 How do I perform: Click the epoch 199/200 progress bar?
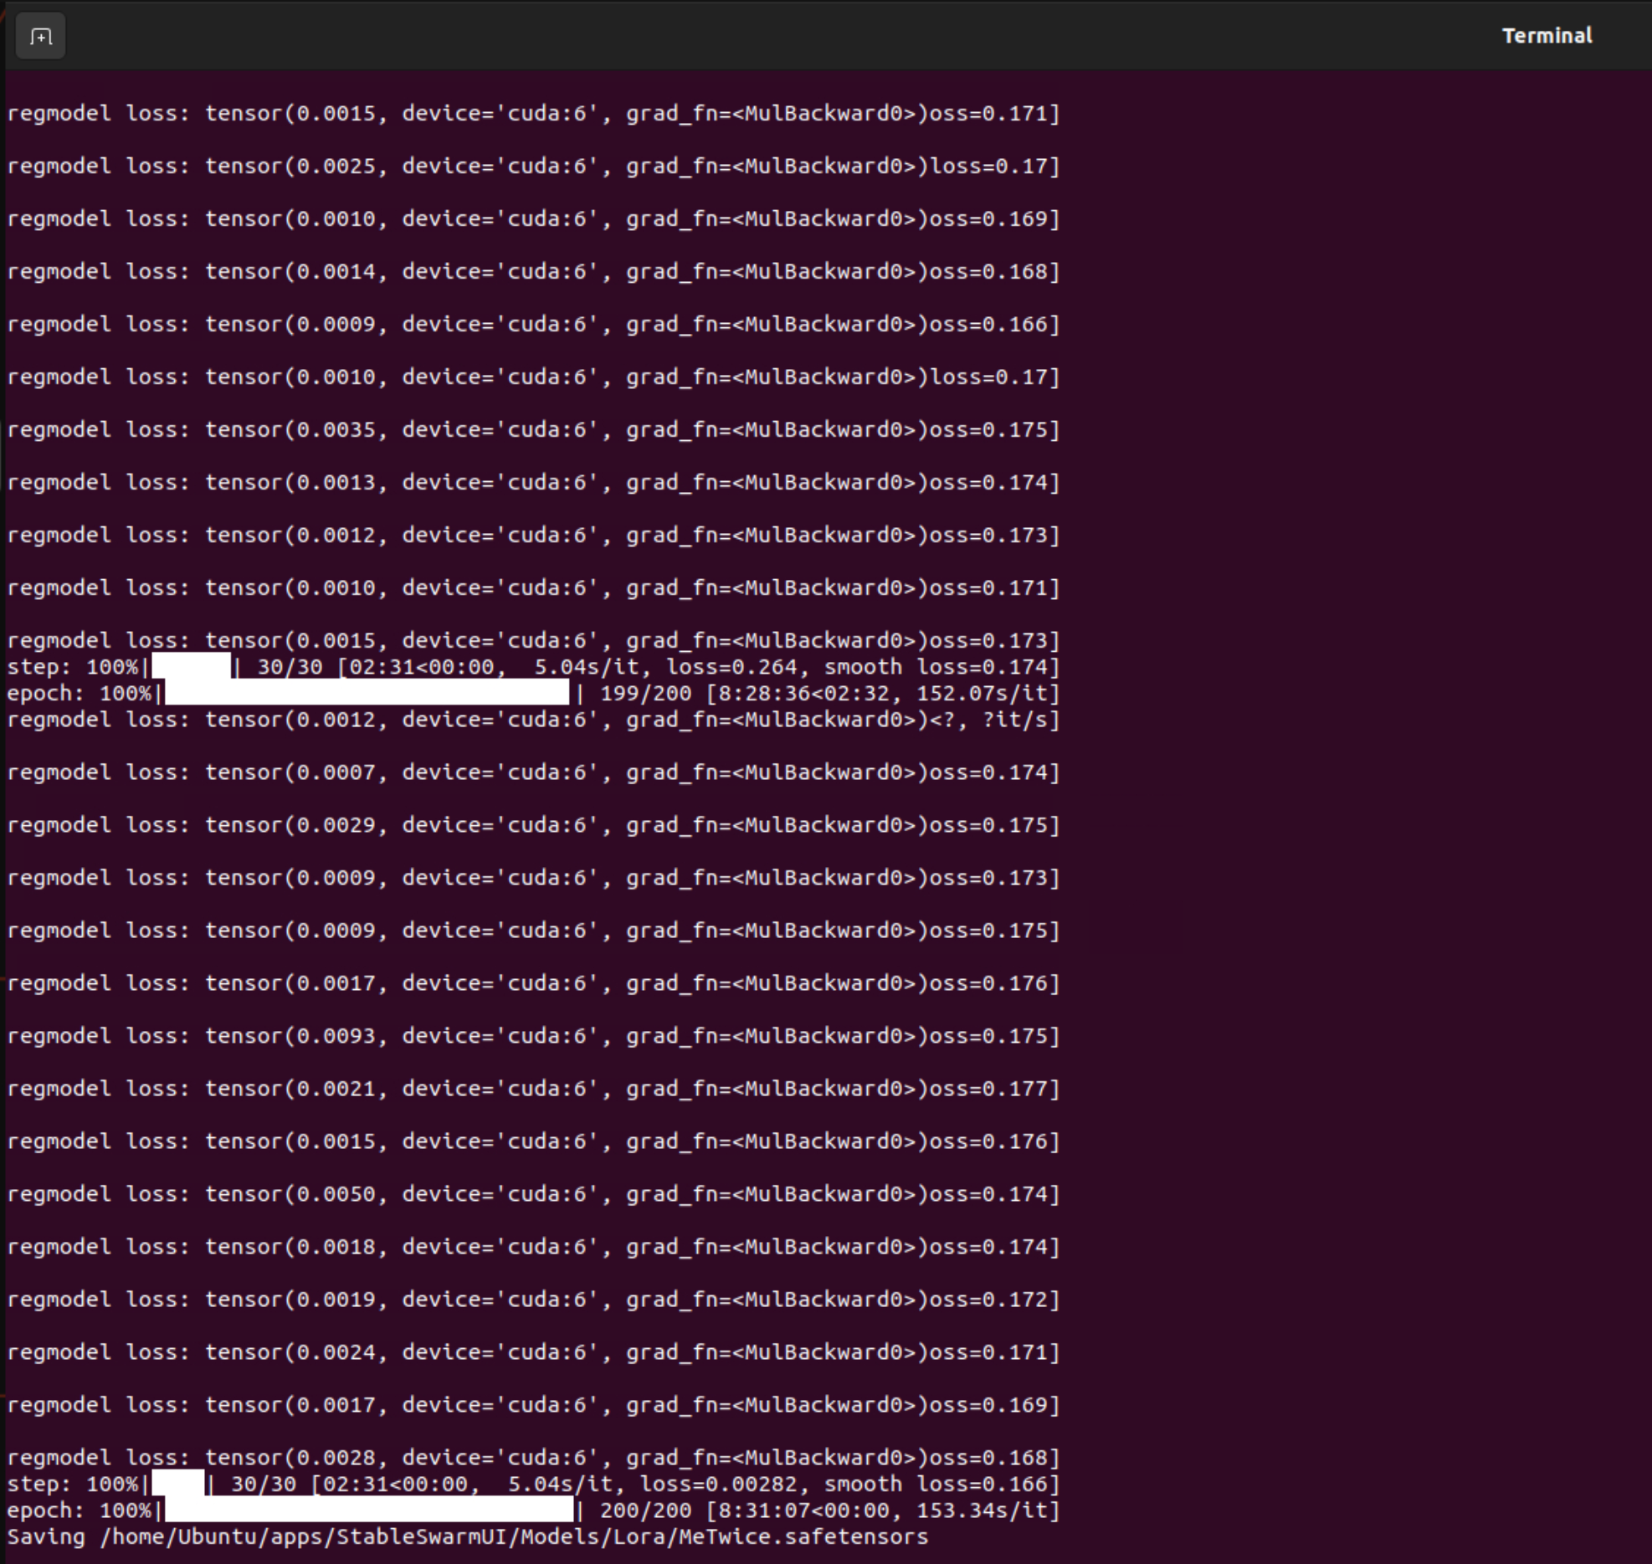pos(367,693)
